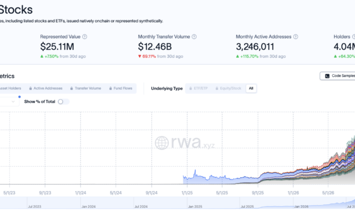This screenshot has width=355, height=213.
Task: Click the 69.11% decrease text
Action: (149, 57)
